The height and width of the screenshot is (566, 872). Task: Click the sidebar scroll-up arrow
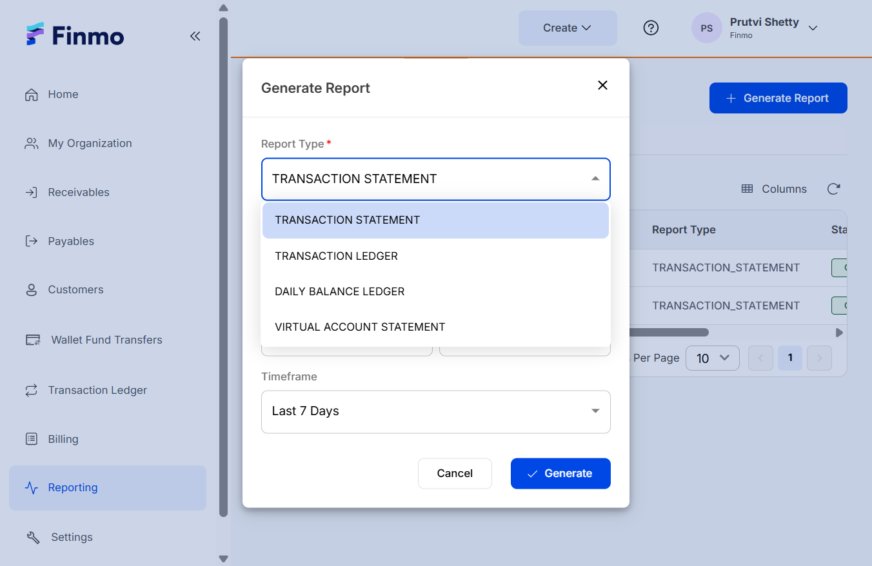pos(223,8)
